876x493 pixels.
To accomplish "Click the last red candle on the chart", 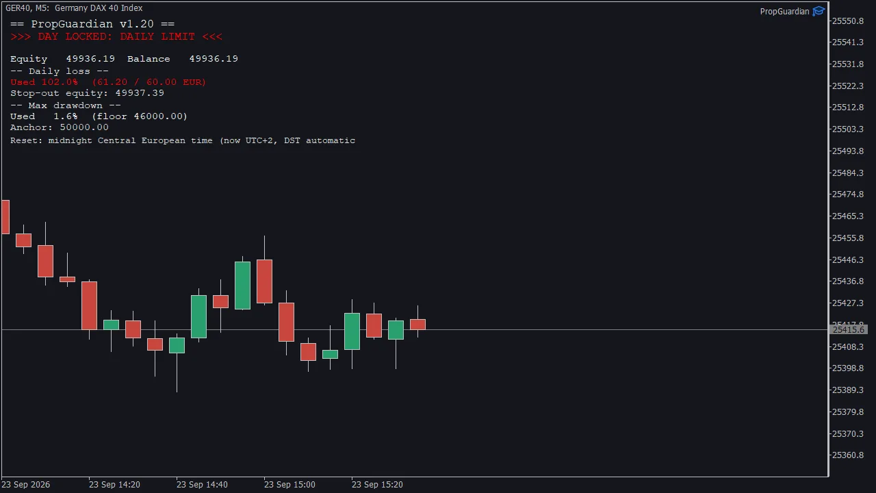I will click(x=417, y=325).
